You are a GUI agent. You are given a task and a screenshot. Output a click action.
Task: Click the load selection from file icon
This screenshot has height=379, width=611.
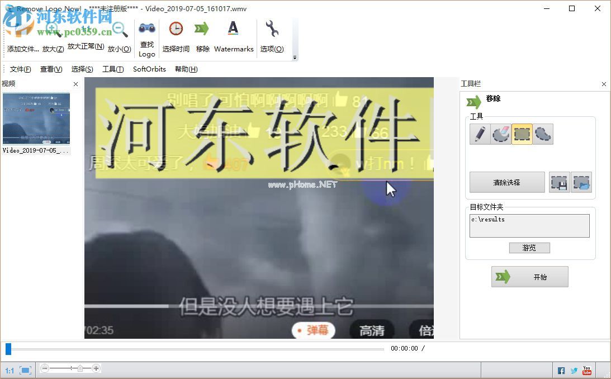pyautogui.click(x=581, y=182)
